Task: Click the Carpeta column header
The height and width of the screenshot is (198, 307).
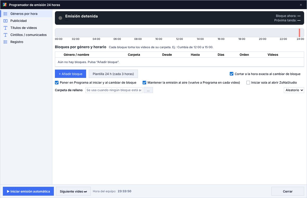Action: point(134,55)
